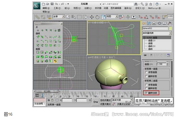Click the Configure Modifier Sets icon
This screenshot has width=182, height=119.
tap(168, 55)
